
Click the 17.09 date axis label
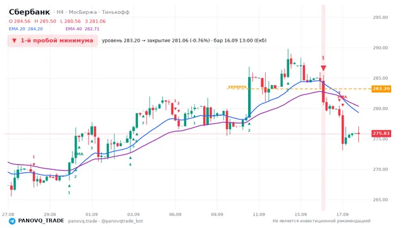342,214
